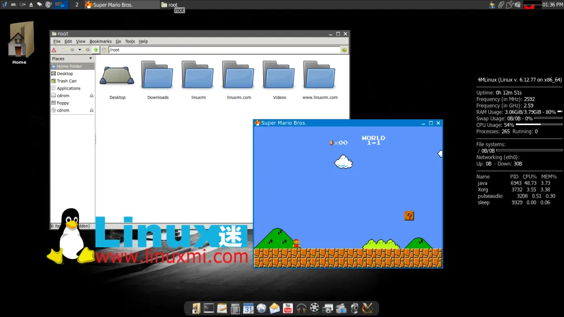Image resolution: width=564 pixels, height=317 pixels.
Task: Expand the navigation history dropdown arrow
Action: 79,50
